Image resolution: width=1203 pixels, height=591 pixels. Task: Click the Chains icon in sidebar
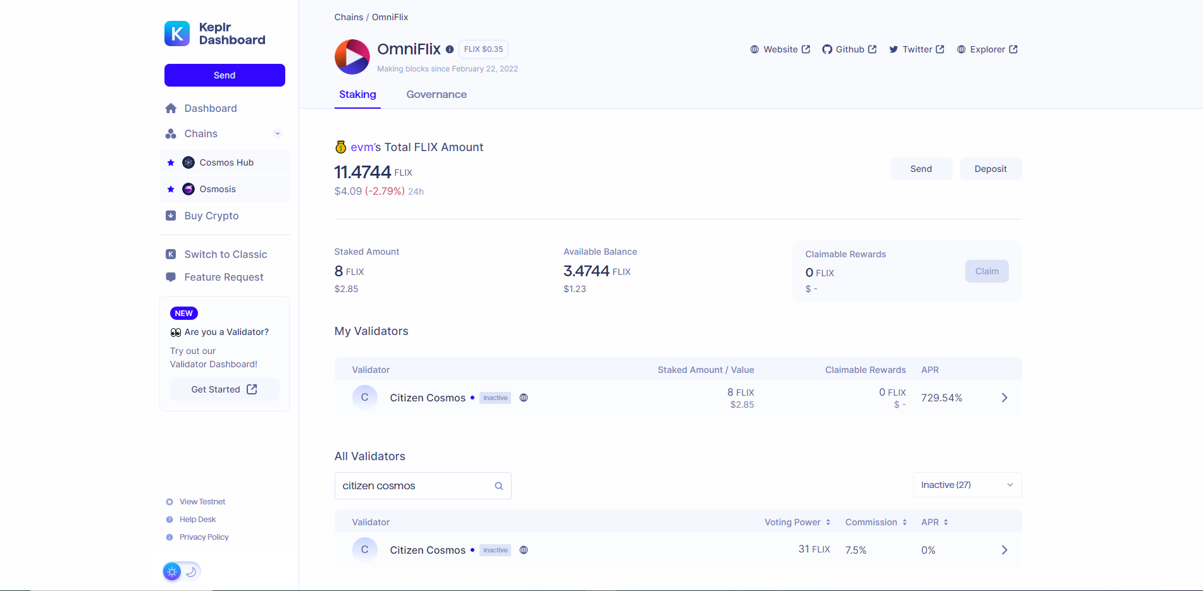click(171, 133)
